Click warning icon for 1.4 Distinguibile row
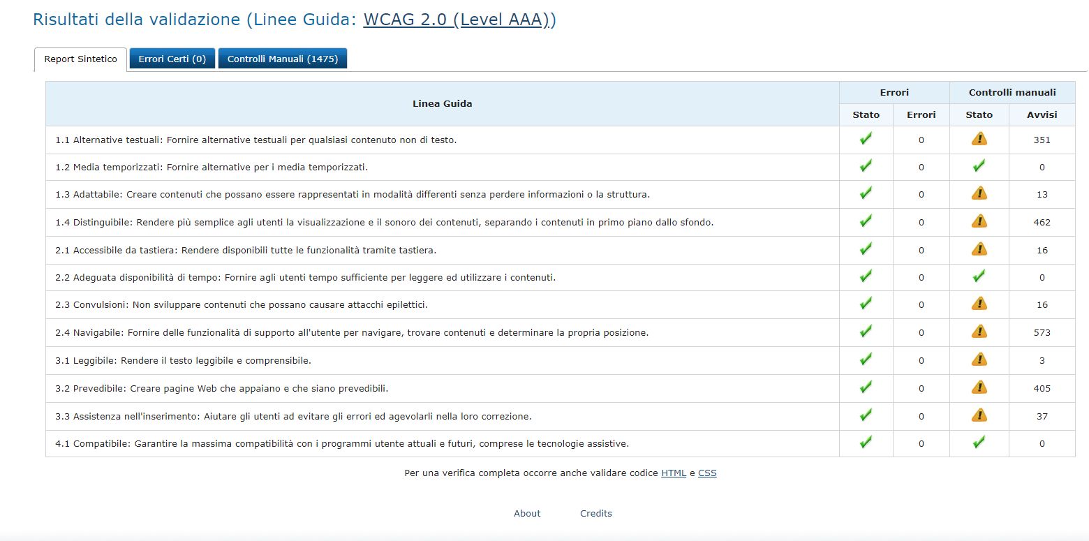The height and width of the screenshot is (541, 1089). click(x=979, y=221)
